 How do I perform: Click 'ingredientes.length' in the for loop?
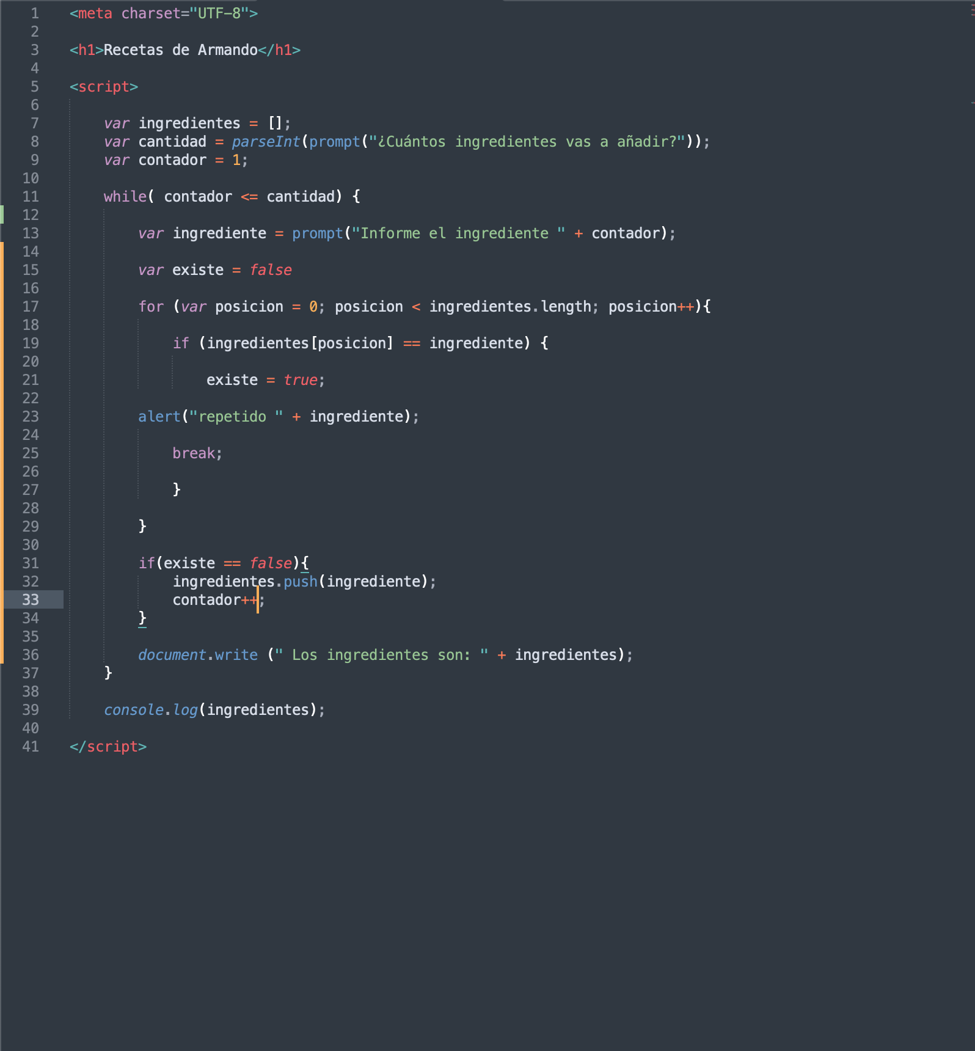510,307
